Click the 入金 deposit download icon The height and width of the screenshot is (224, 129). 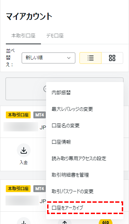pos(24,150)
